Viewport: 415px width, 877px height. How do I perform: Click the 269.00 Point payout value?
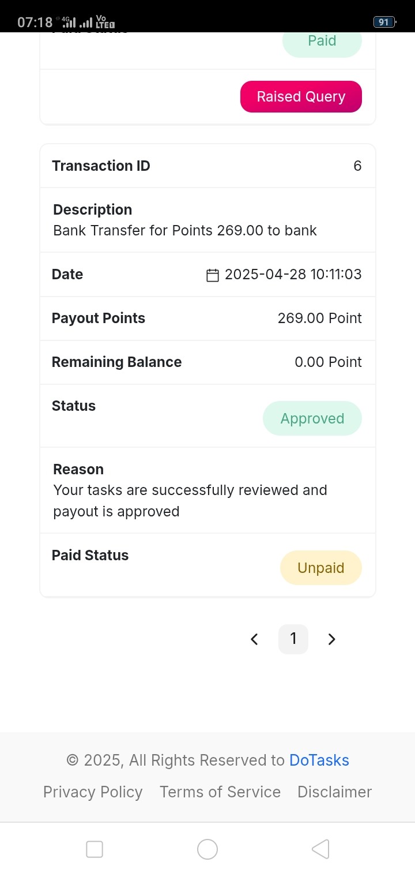[320, 318]
